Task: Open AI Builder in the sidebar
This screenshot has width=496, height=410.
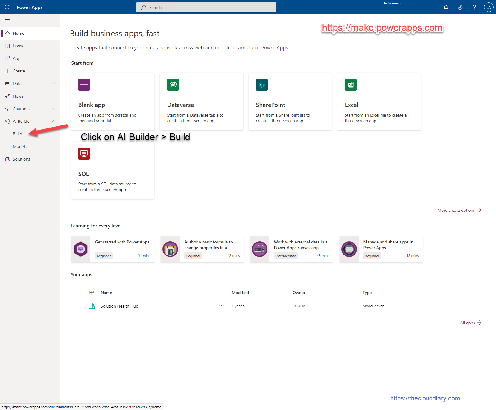Action: coord(22,121)
